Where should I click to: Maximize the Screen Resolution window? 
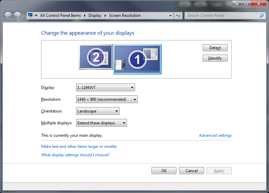pos(246,3)
